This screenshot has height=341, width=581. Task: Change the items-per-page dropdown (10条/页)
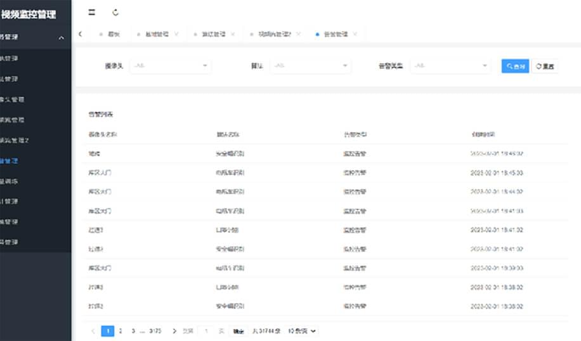pos(302,331)
